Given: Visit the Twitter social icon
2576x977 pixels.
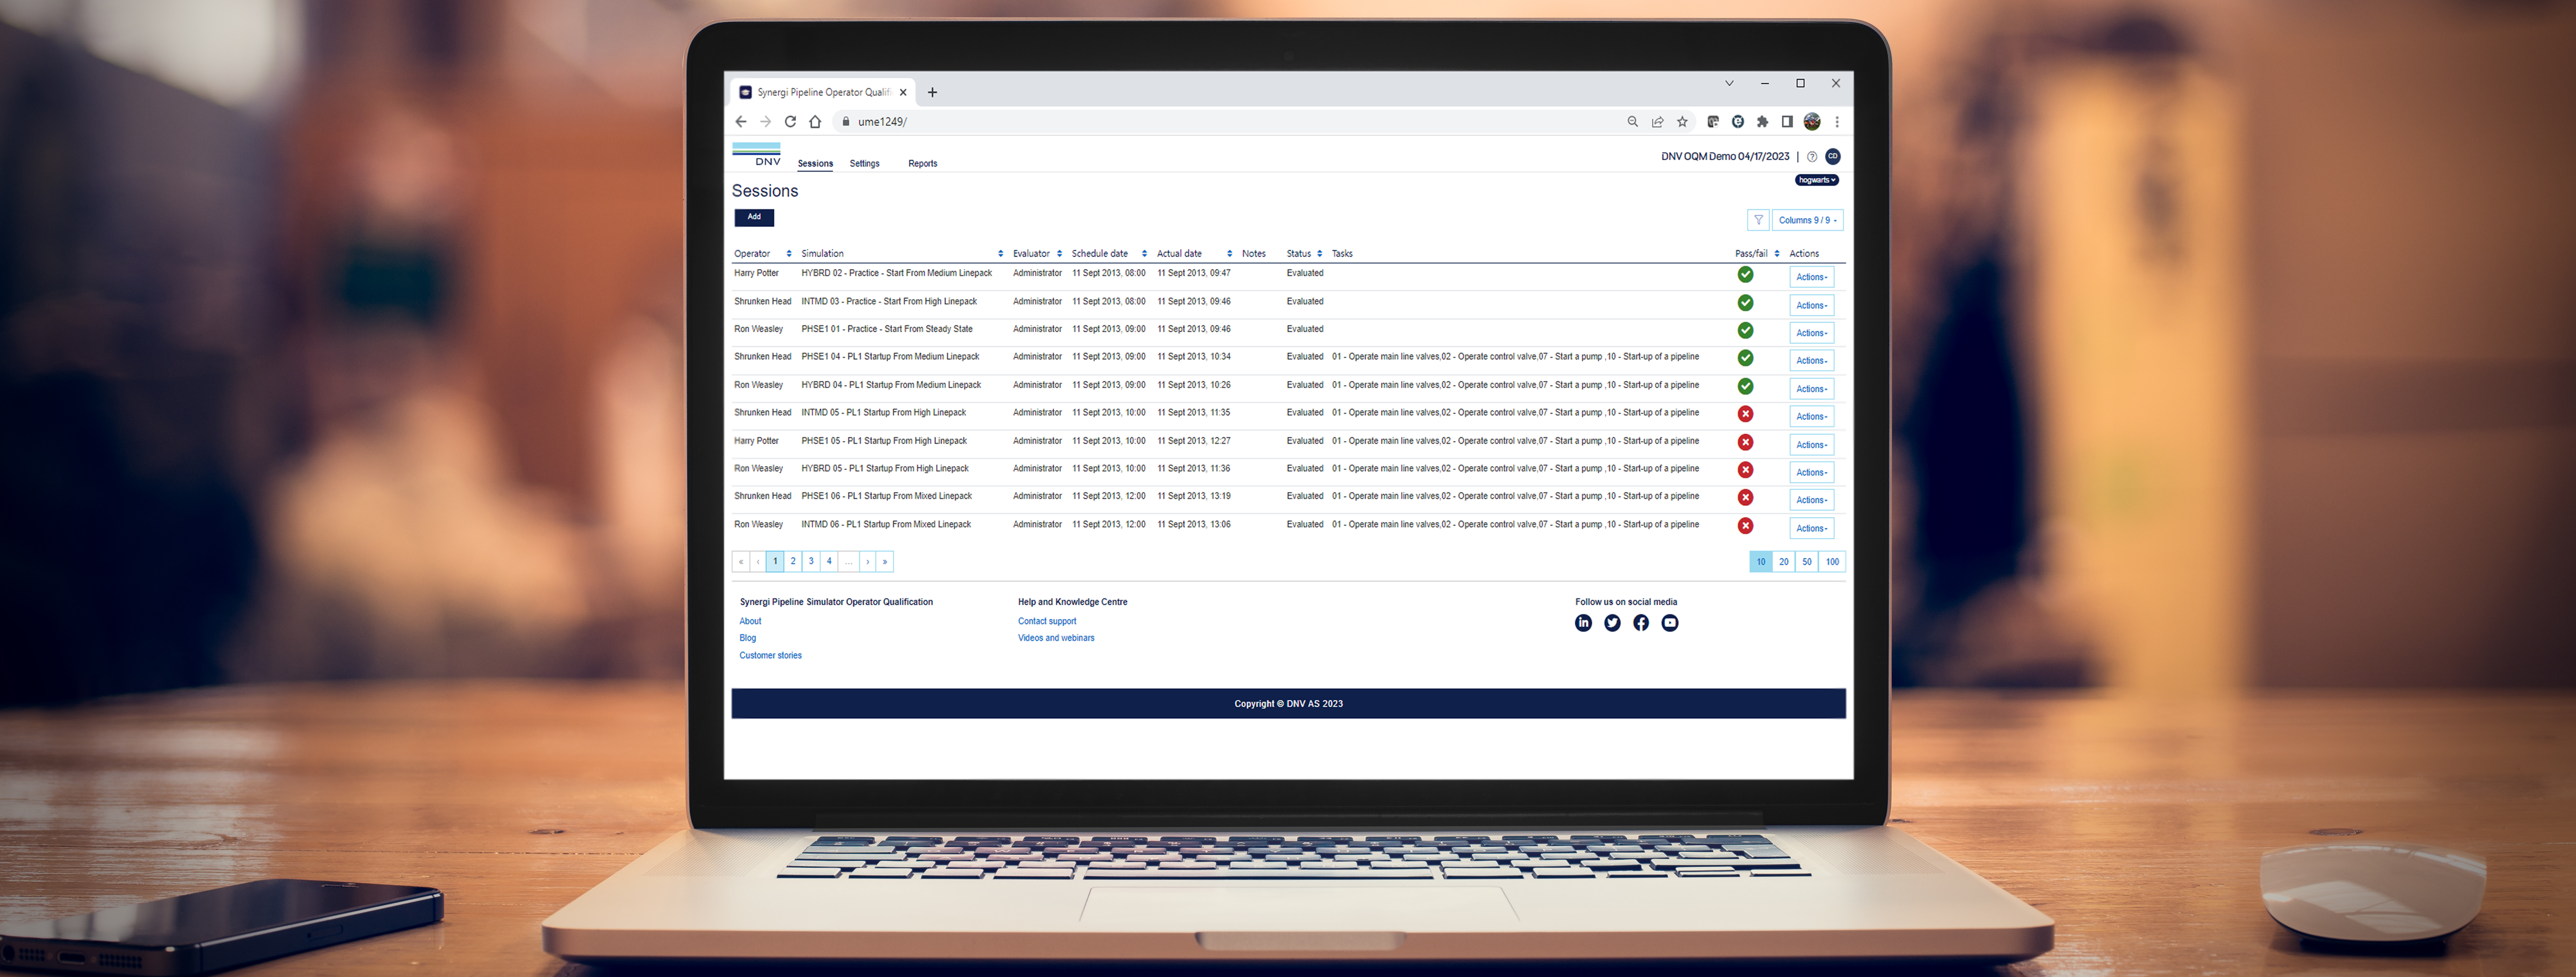Looking at the screenshot, I should click(x=1612, y=623).
